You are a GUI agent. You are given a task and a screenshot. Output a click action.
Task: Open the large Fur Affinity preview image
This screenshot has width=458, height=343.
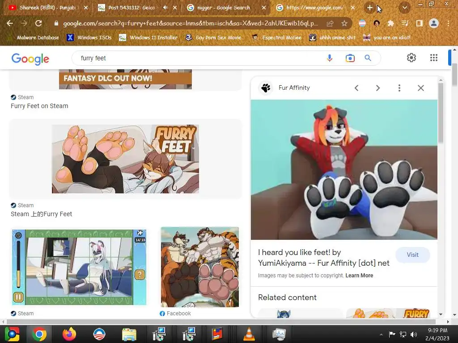344,169
